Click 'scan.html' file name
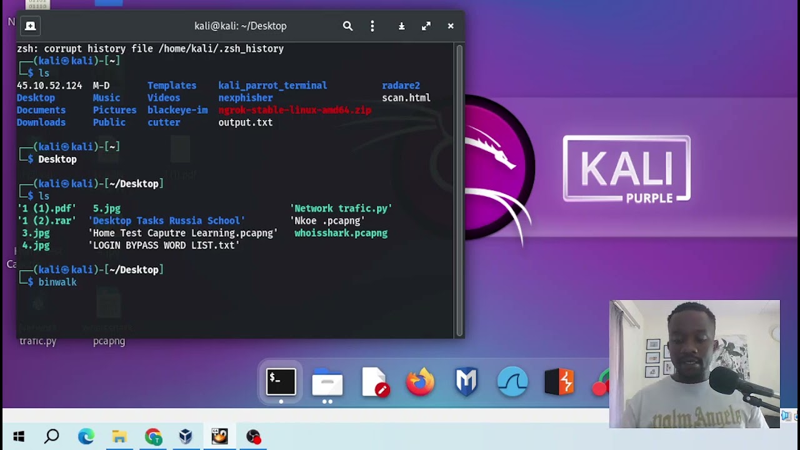This screenshot has height=450, width=800. pyautogui.click(x=406, y=98)
